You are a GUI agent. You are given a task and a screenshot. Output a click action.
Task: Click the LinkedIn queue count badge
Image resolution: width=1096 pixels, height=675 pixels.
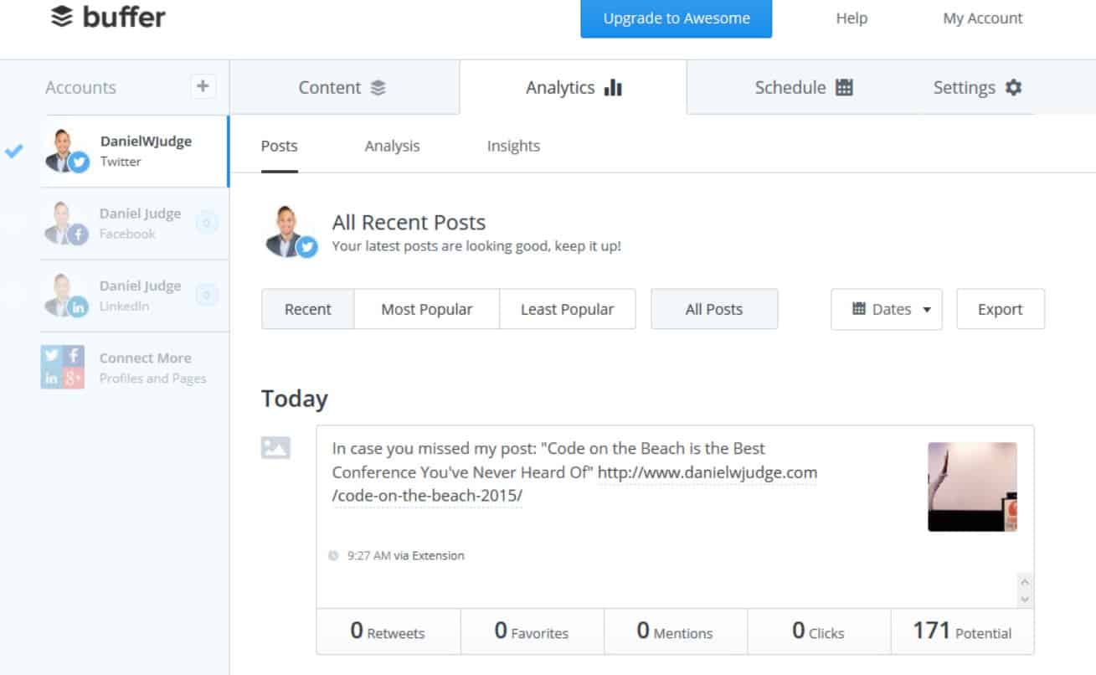pos(206,295)
